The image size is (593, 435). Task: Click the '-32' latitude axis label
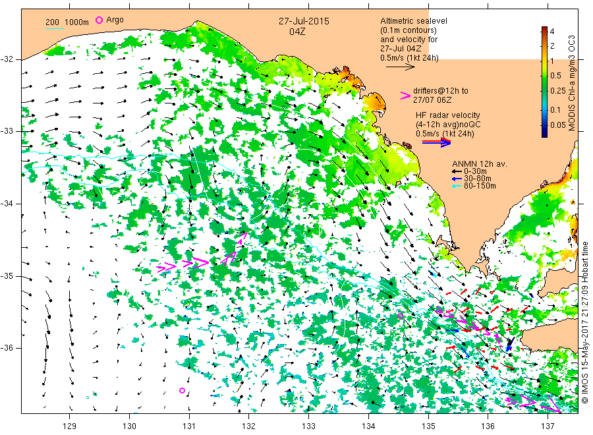[7, 59]
